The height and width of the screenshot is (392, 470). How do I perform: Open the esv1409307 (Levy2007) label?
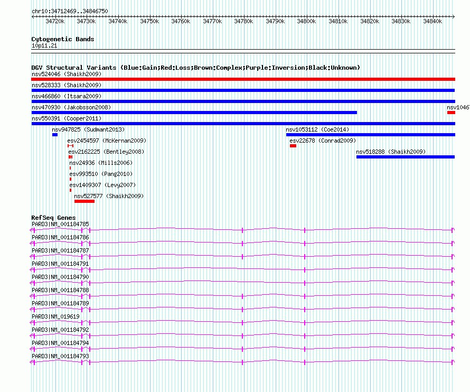pyautogui.click(x=102, y=185)
